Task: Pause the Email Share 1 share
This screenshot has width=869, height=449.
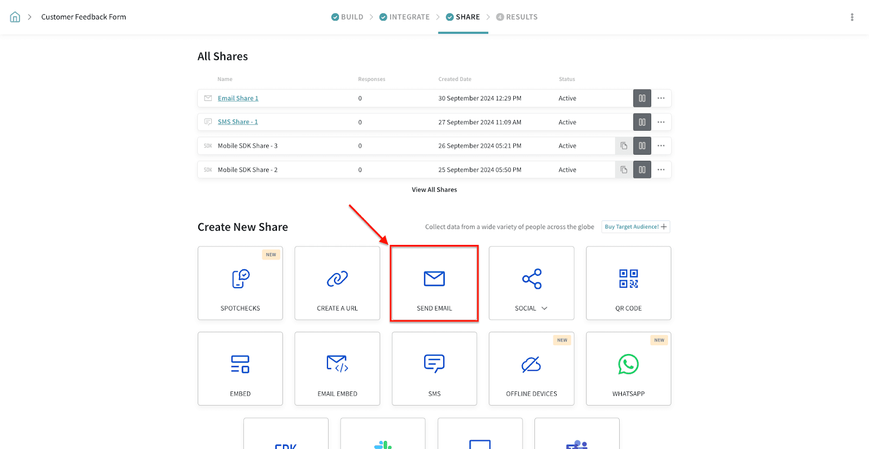Action: [642, 98]
